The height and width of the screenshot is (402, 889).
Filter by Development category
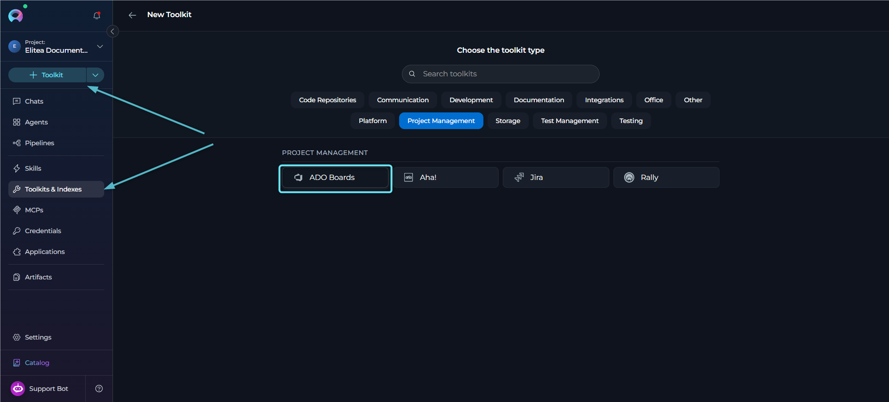(471, 100)
